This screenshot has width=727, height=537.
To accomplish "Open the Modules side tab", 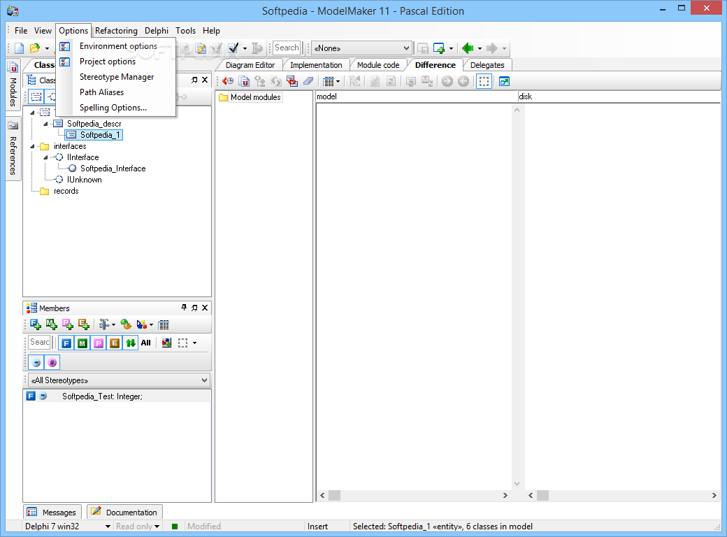I will (13, 84).
